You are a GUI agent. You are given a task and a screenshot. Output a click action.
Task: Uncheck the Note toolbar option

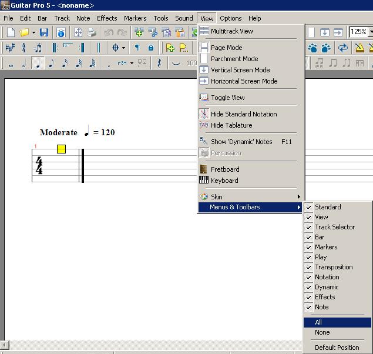[x=337, y=307]
